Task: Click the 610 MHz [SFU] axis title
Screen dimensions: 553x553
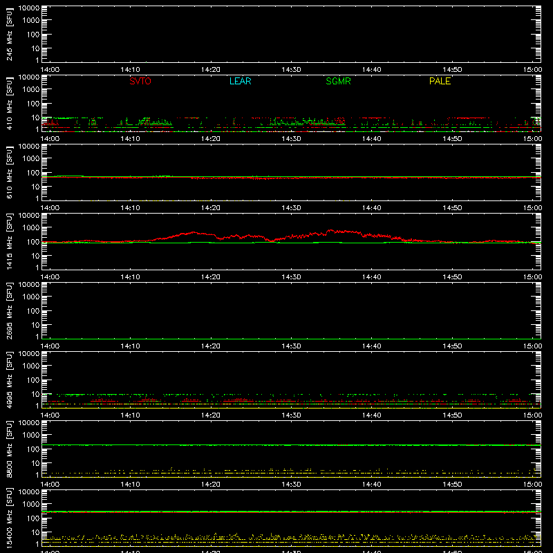Action: (x=9, y=173)
